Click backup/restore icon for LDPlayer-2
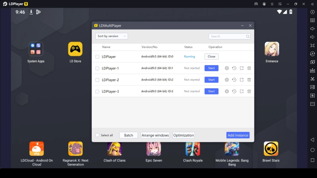 point(234,80)
